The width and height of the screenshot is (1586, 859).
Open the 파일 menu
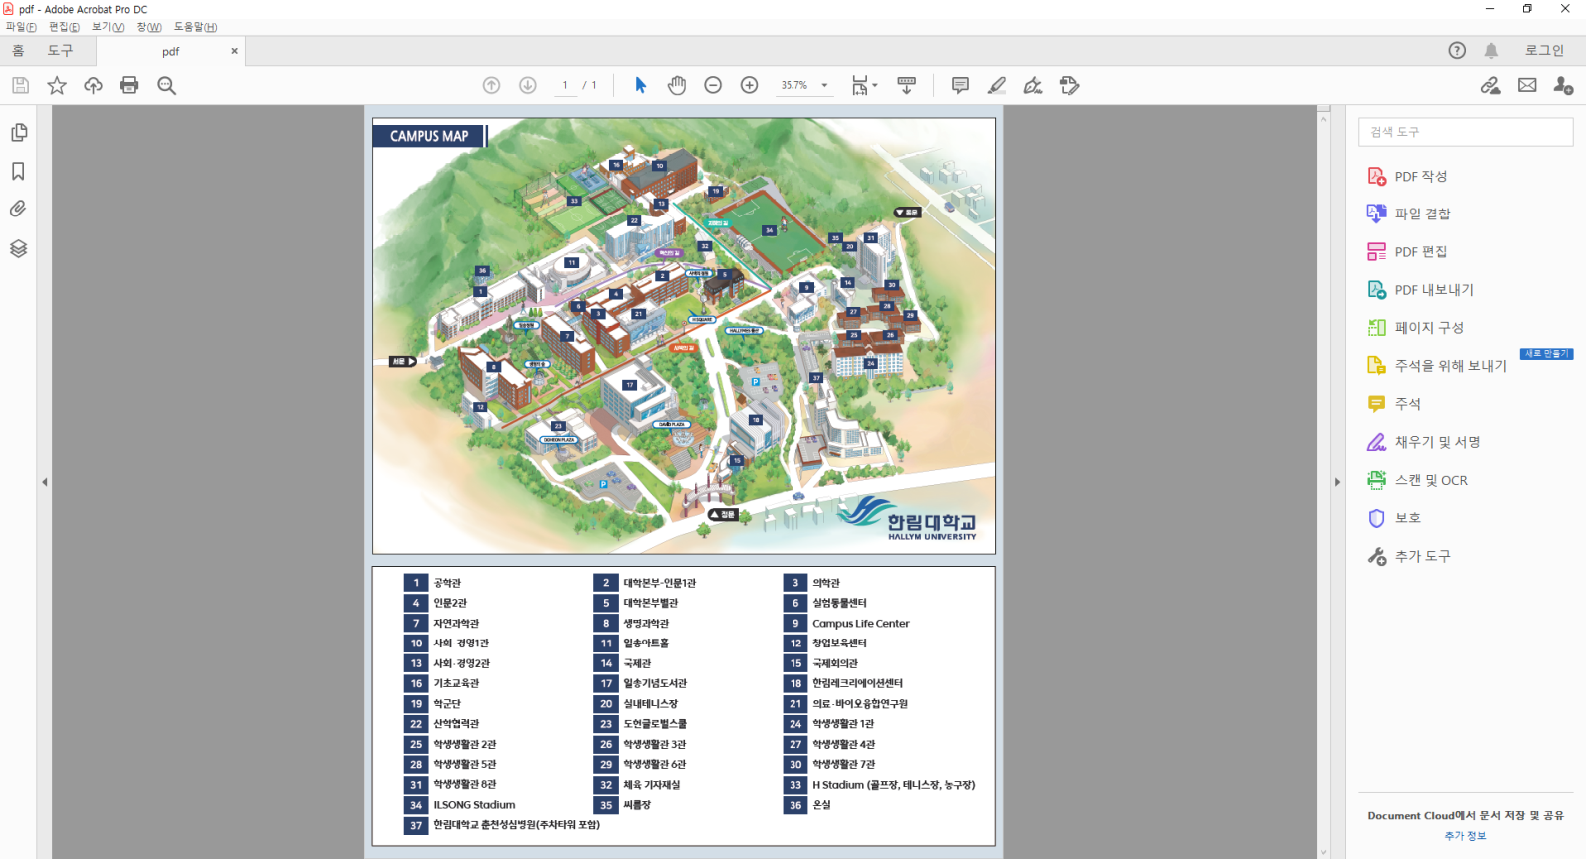(21, 27)
